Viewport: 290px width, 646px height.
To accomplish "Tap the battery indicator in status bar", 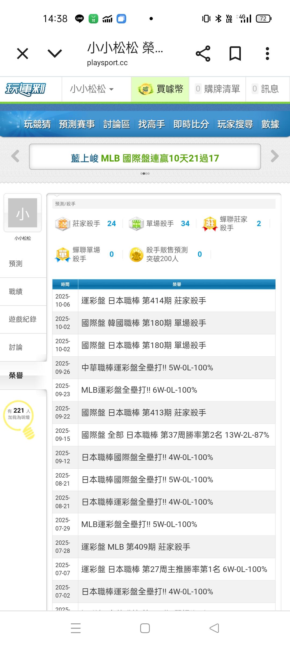I will coord(264,19).
